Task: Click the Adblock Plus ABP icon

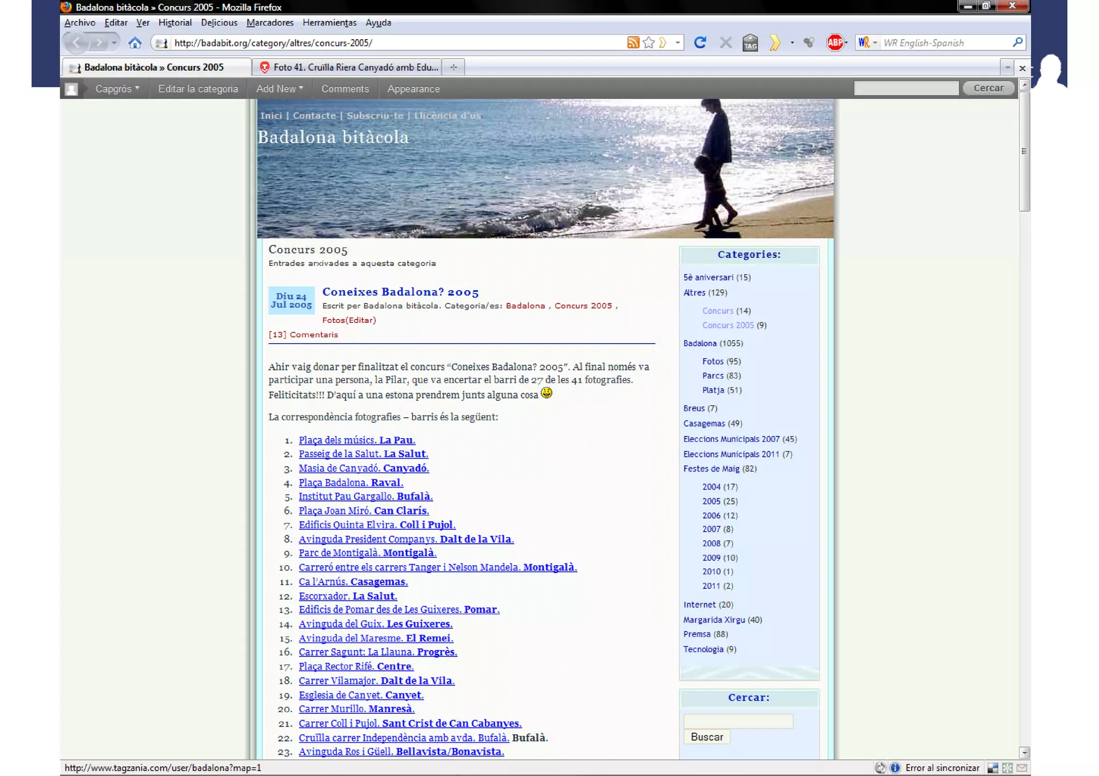Action: click(834, 43)
